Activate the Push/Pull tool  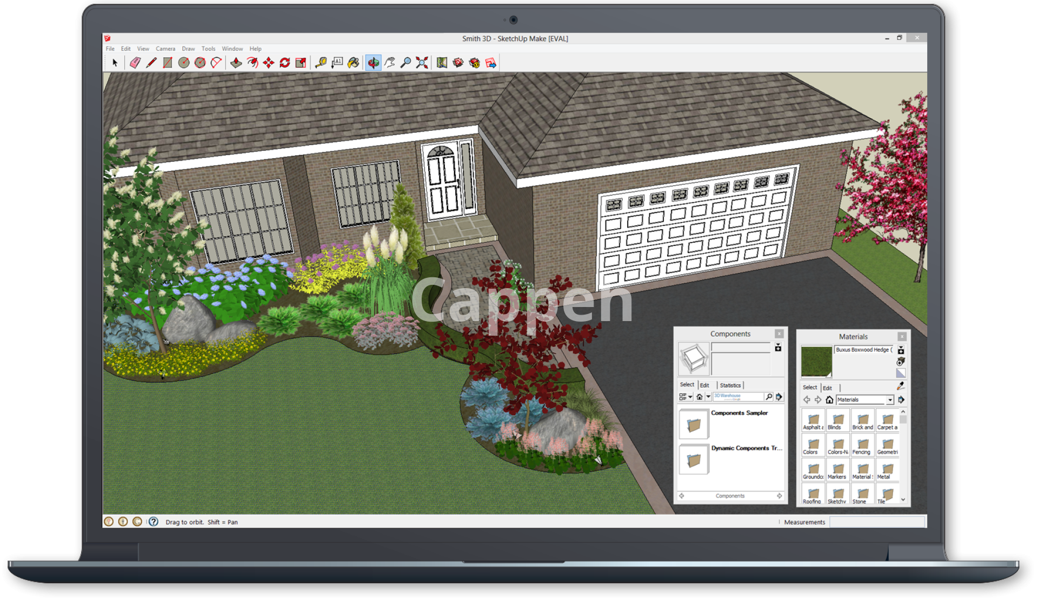point(236,63)
